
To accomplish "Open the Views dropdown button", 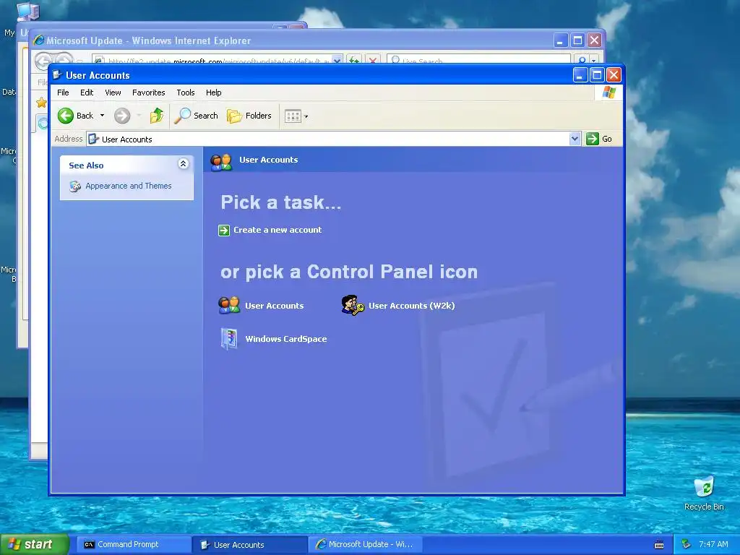I will click(296, 116).
